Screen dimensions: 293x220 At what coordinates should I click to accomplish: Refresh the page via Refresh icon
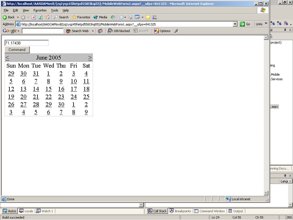(40, 17)
